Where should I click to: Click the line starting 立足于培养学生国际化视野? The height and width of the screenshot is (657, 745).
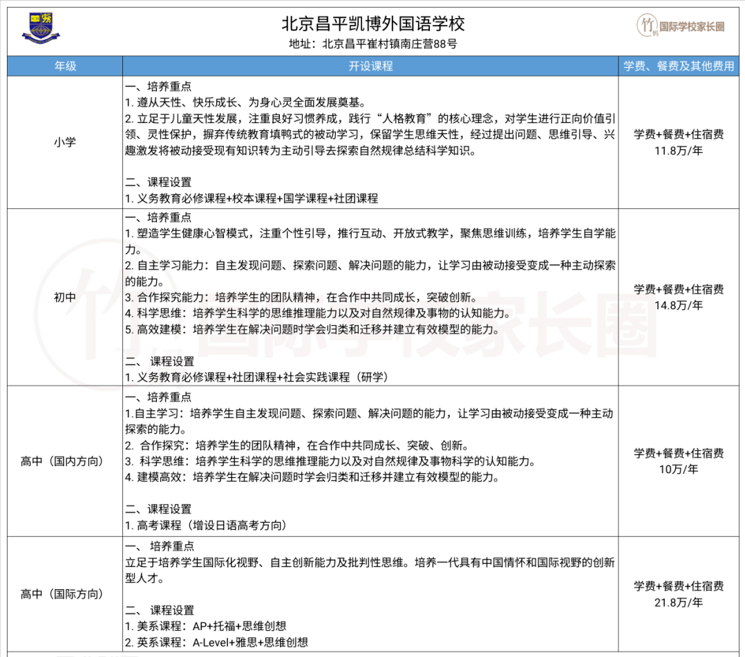tap(370, 571)
